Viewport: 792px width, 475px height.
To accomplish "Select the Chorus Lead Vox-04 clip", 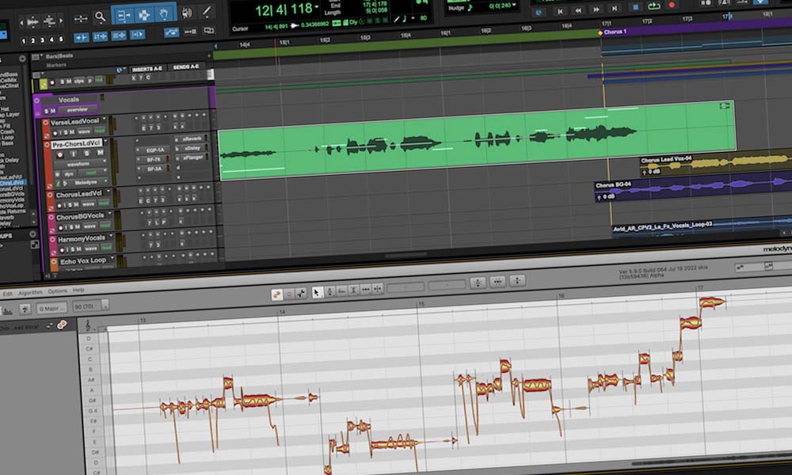I will (x=715, y=164).
